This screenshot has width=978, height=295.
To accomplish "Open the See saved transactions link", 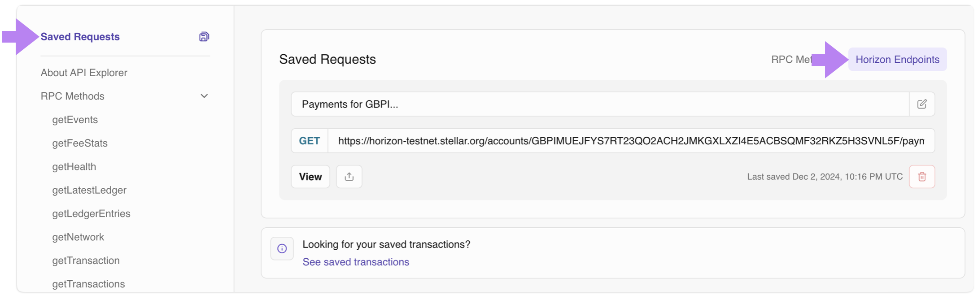I will tap(356, 262).
